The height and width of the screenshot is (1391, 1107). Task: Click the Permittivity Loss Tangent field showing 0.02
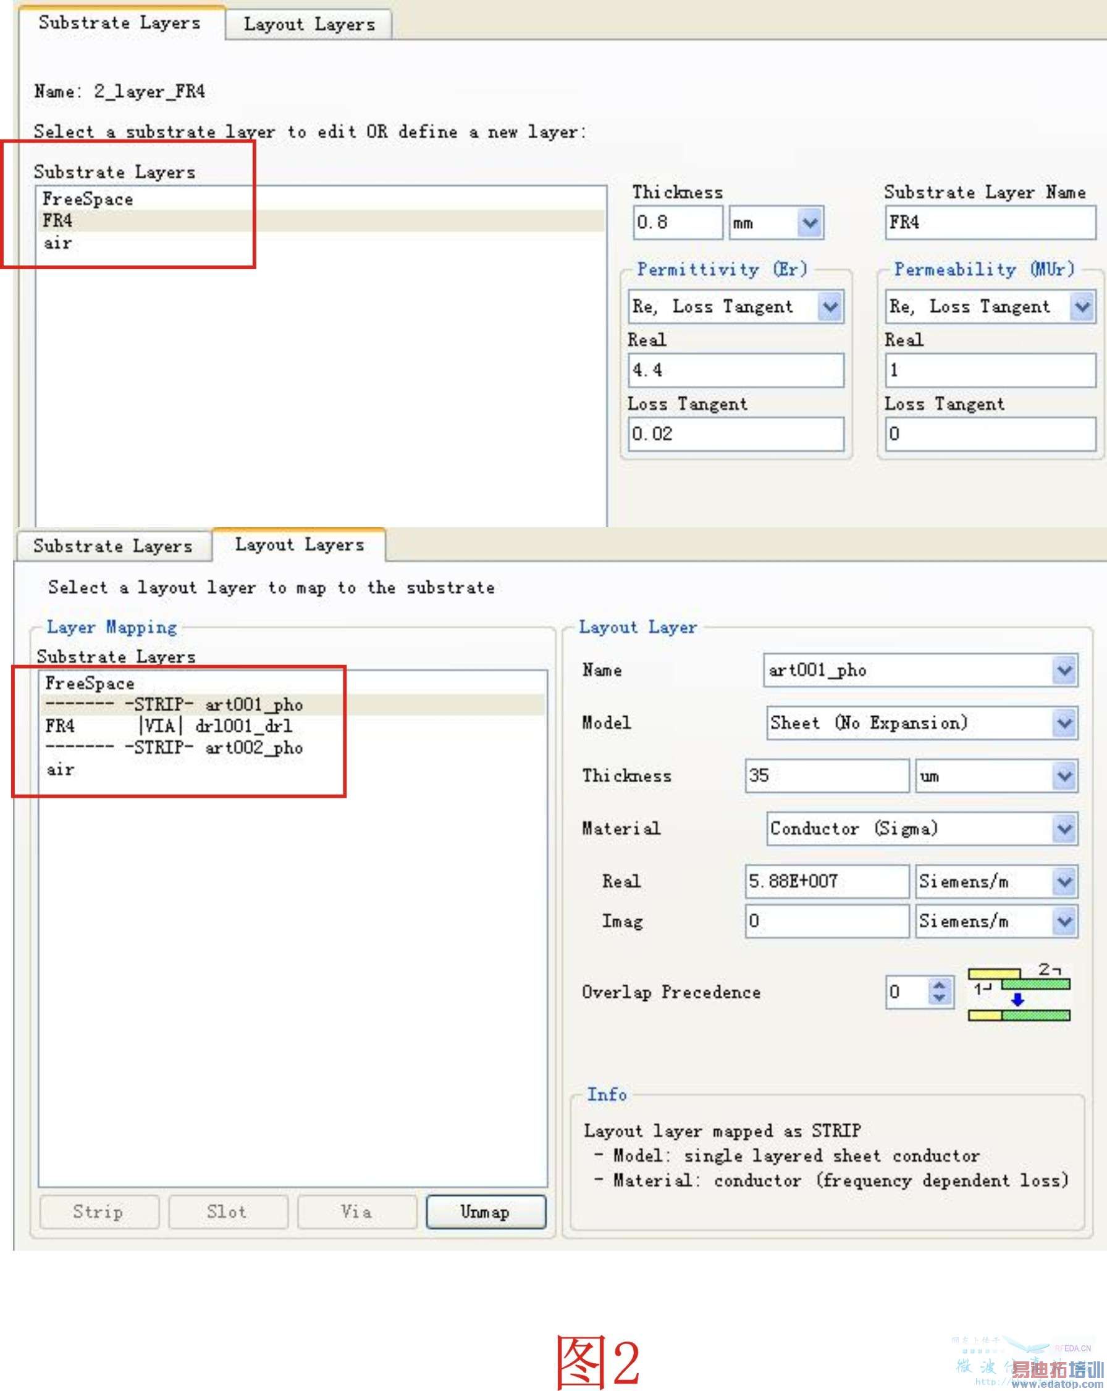click(736, 434)
